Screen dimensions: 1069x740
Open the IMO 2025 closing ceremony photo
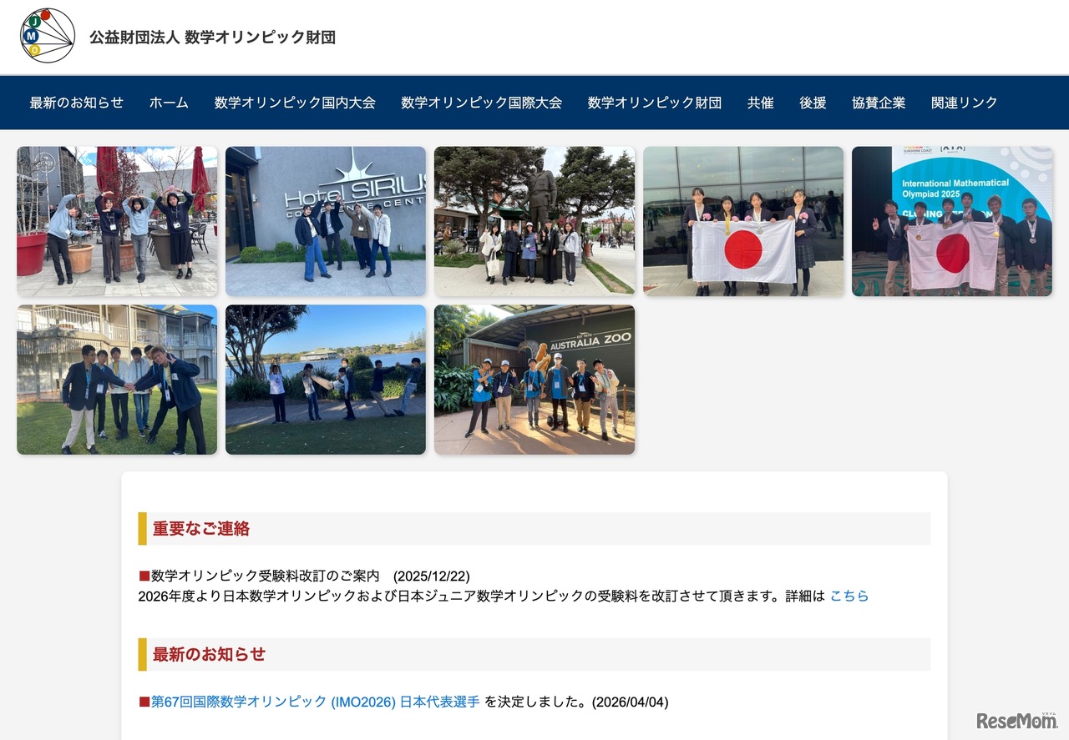click(x=951, y=220)
